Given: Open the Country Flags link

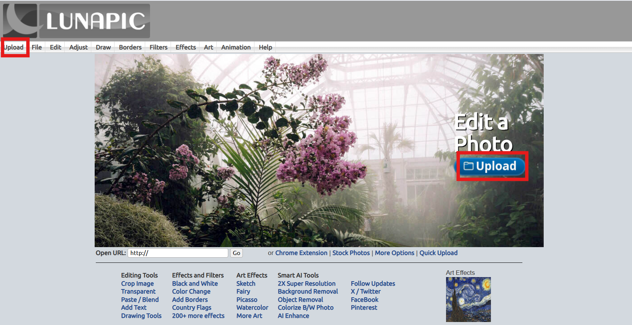Looking at the screenshot, I should coord(192,308).
